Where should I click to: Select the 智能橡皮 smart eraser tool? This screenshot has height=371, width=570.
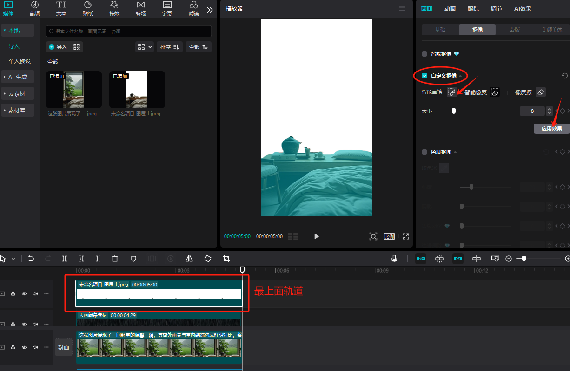pyautogui.click(x=495, y=92)
